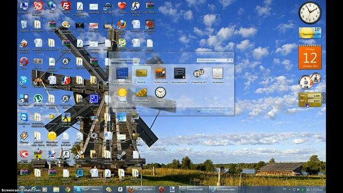Open the red heart desktop icon
The height and width of the screenshot is (193, 343).
[x=122, y=7]
